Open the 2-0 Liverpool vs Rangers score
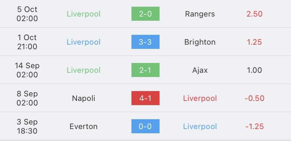Viewport: 291px width, 141px height. (x=145, y=14)
